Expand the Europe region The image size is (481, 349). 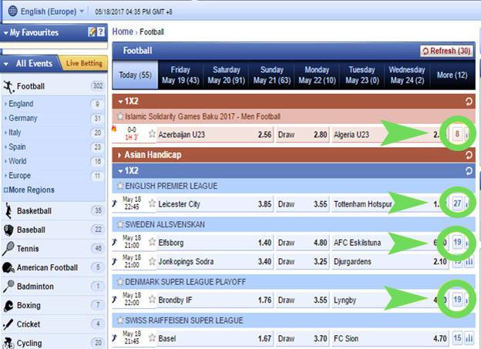19,176
